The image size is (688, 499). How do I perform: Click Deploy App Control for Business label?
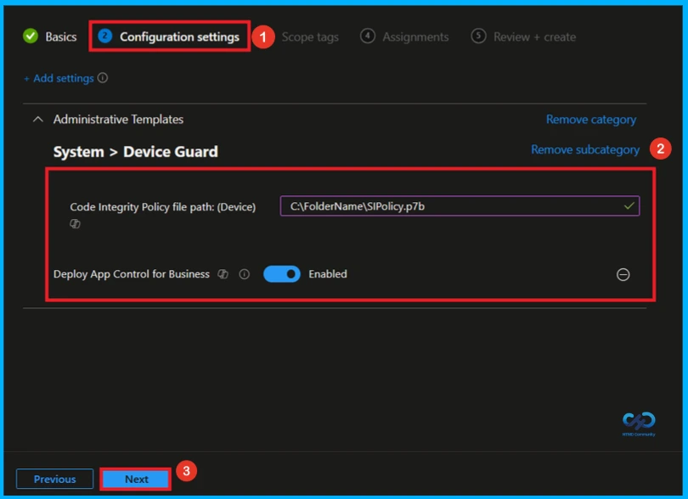(132, 274)
